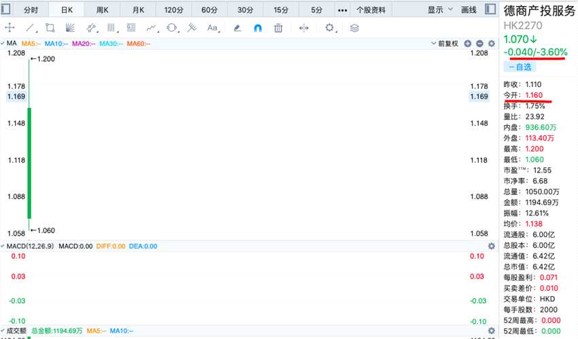The width and height of the screenshot is (578, 339).
Task: Click the 每股盈利 0.071 value
Action: point(549,277)
